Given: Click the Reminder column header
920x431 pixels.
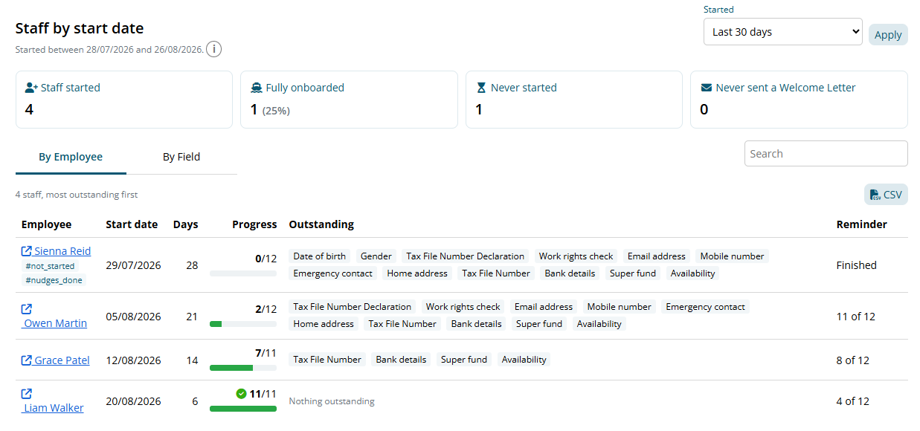Looking at the screenshot, I should point(862,224).
